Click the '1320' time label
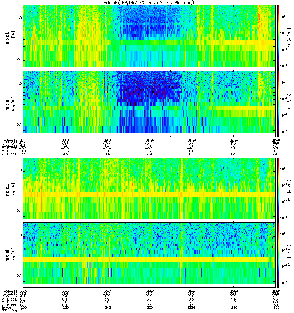Viewport: 294px width, 313px height. (191, 308)
